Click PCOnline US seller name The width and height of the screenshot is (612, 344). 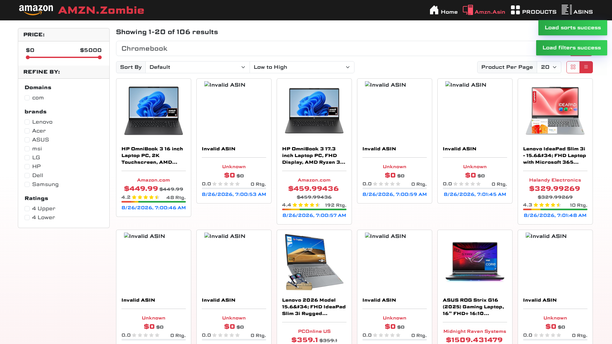[314, 331]
